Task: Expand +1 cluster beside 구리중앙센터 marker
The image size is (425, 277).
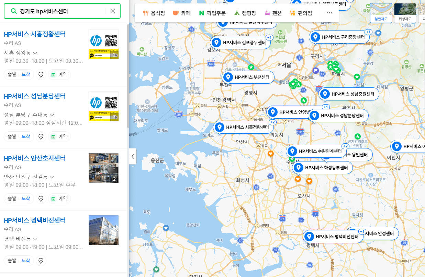Action: [368, 32]
